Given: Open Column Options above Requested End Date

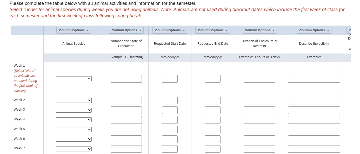Looking at the screenshot, I should click(x=213, y=30).
